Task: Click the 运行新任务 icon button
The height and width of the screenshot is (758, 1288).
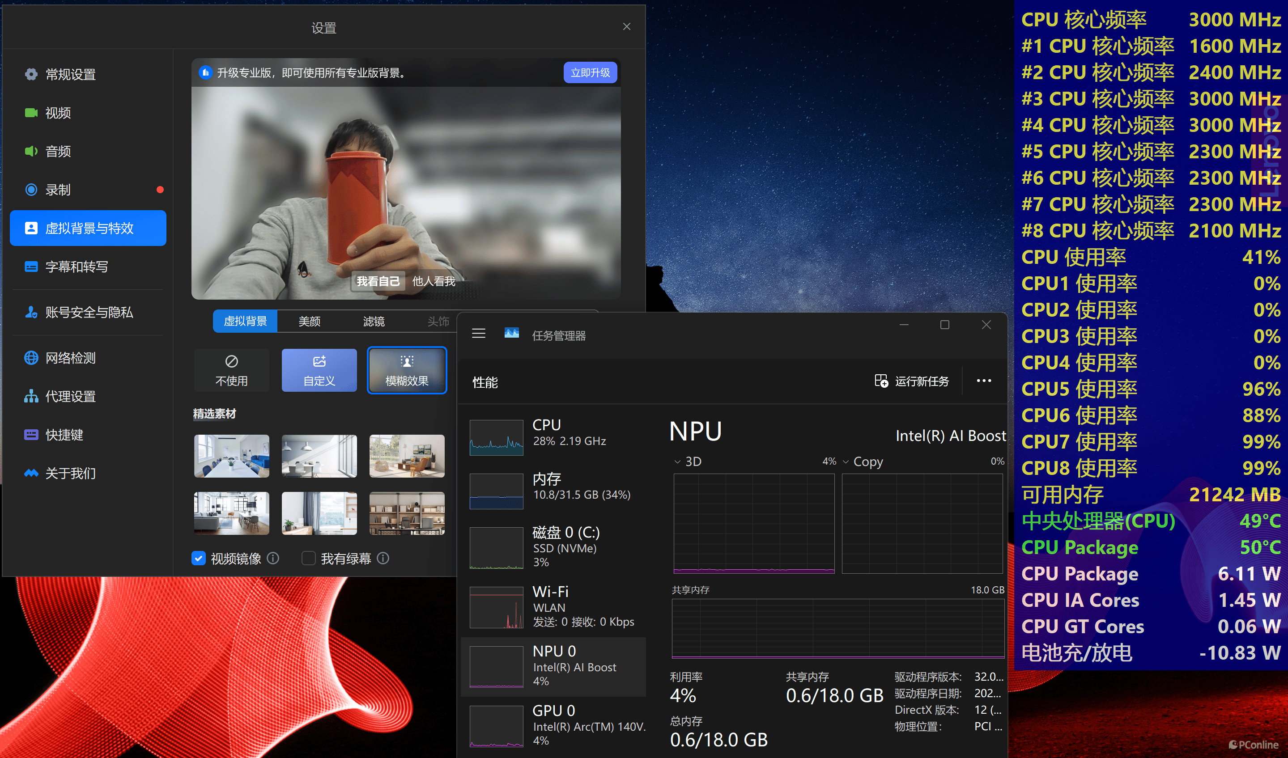Action: click(x=881, y=381)
